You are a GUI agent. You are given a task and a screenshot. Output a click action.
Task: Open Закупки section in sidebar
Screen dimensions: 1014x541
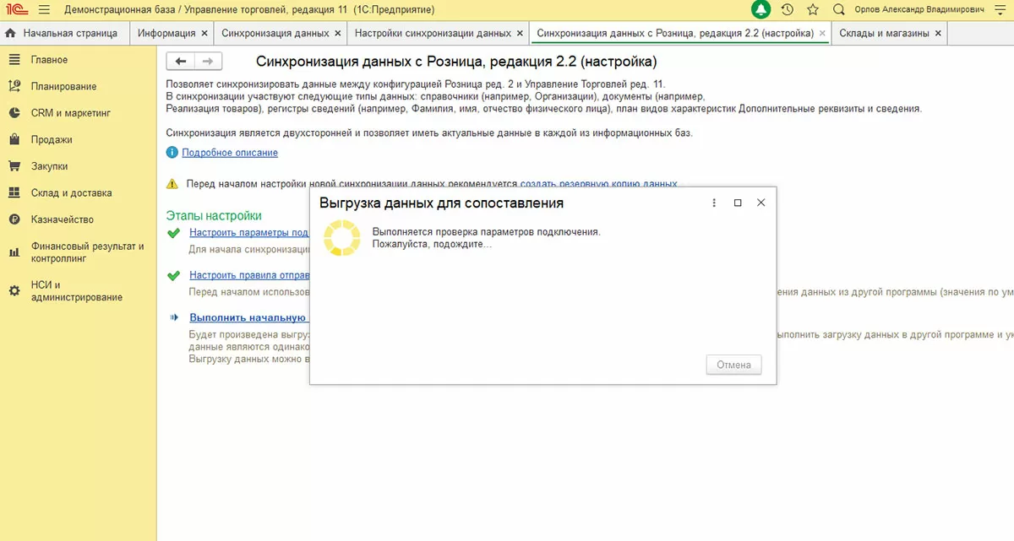(78, 166)
